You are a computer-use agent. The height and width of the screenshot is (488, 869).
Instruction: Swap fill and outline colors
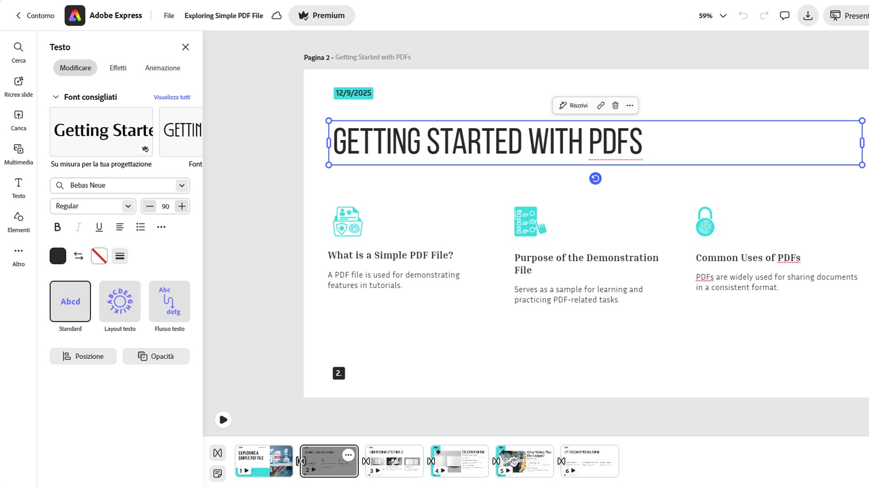[x=78, y=256]
